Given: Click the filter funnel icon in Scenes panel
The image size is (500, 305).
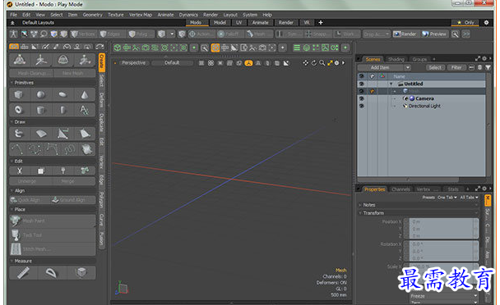Looking at the screenshot, I should coord(488,67).
